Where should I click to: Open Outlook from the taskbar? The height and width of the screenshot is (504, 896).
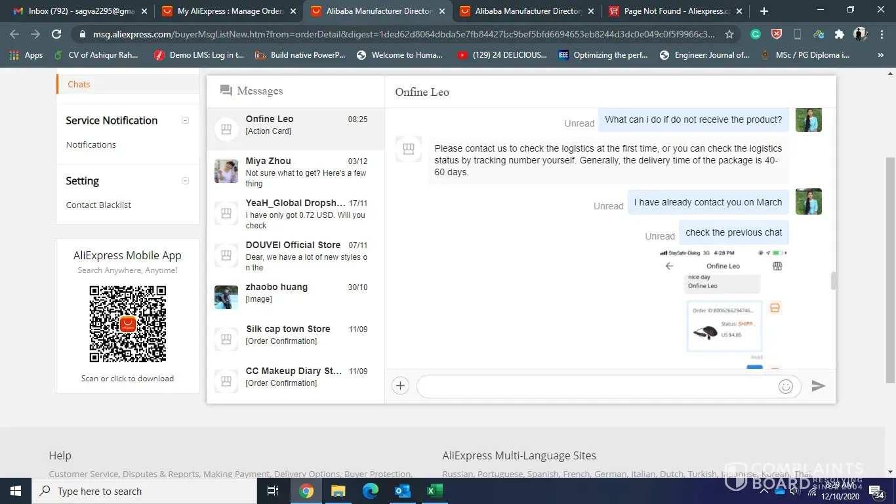[403, 491]
